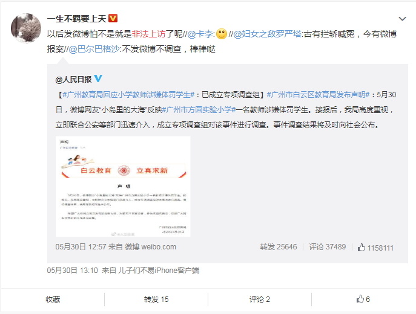Open the @卡李 mention link

coord(200,34)
